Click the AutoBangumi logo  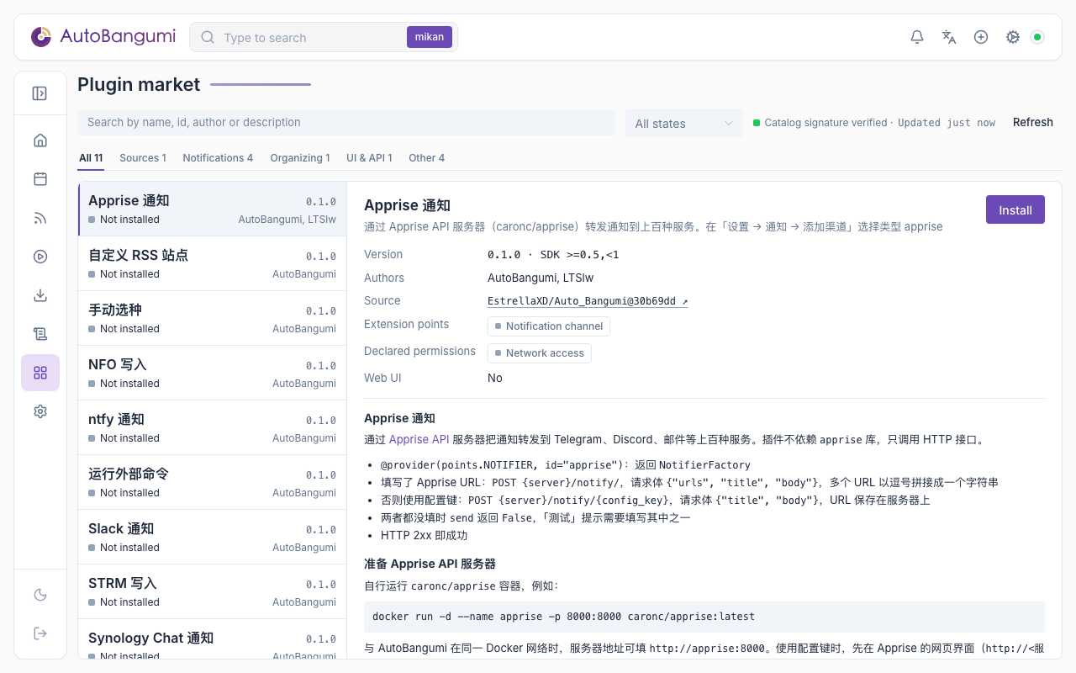tap(103, 36)
